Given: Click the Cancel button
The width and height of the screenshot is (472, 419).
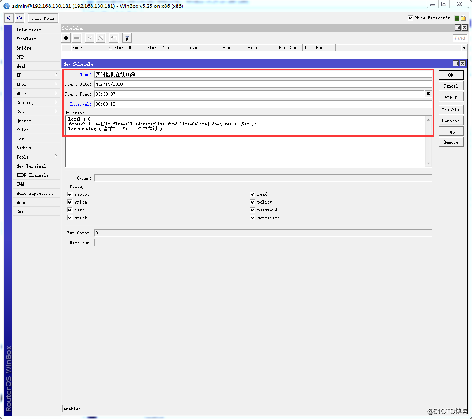Looking at the screenshot, I should (451, 86).
